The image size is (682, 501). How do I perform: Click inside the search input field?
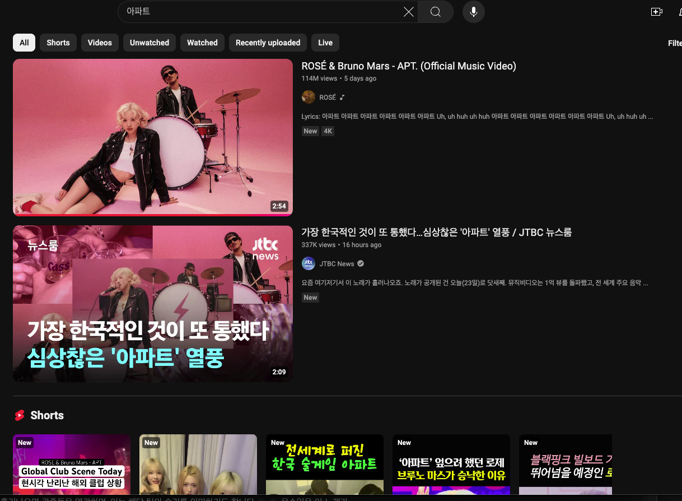click(252, 12)
